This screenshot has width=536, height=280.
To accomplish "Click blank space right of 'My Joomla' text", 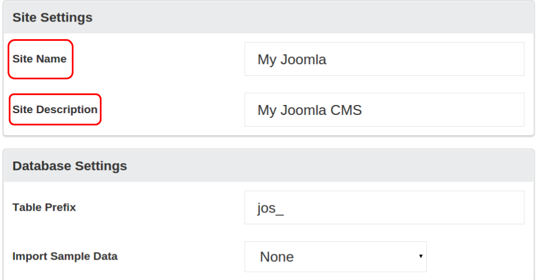I will [x=432, y=59].
